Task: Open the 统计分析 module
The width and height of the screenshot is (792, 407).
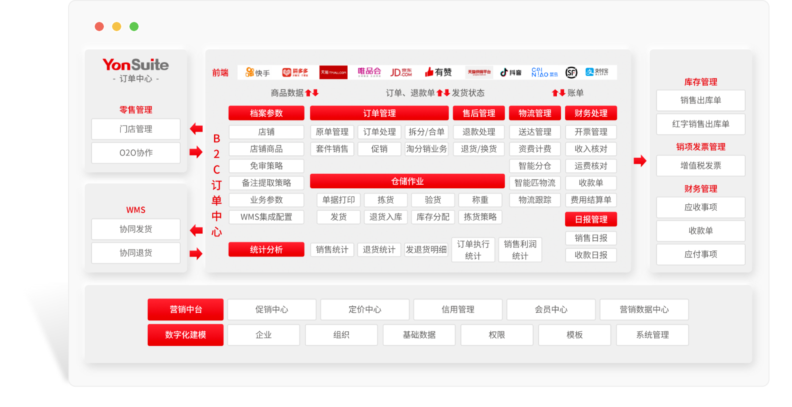Action: (266, 250)
